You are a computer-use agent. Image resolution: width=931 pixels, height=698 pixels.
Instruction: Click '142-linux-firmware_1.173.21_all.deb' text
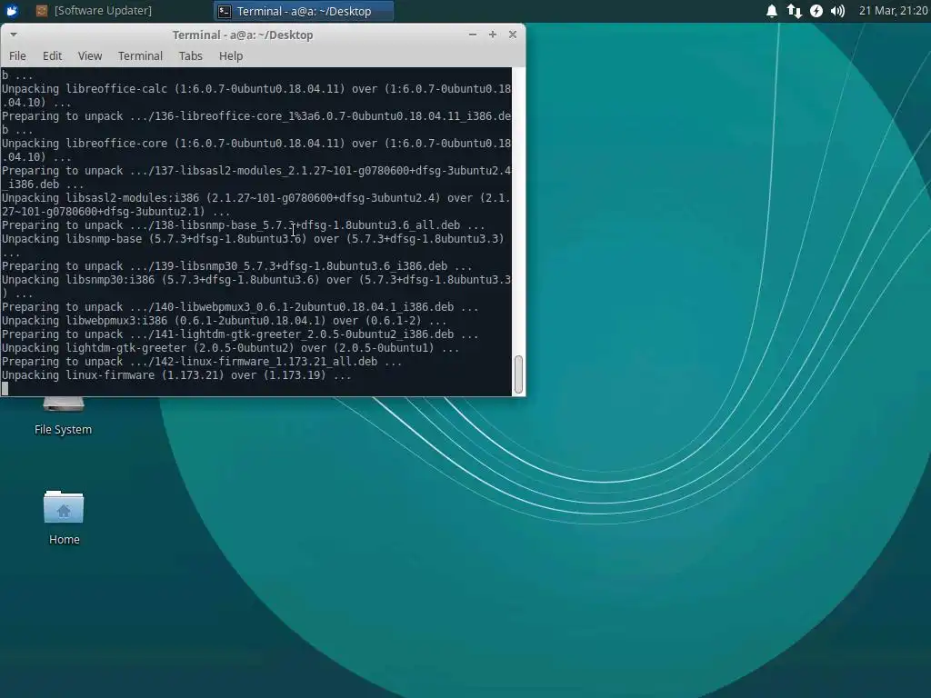pyautogui.click(x=263, y=362)
